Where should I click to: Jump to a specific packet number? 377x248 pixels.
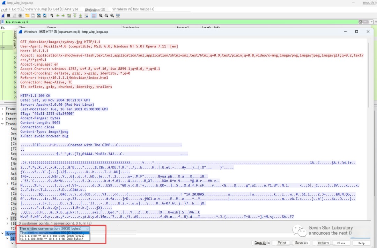point(69,16)
